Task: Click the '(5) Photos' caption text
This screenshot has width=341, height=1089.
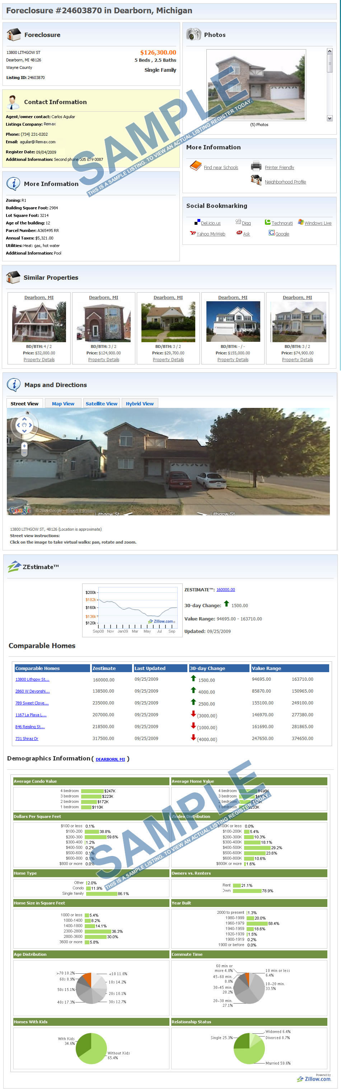Action: (259, 125)
